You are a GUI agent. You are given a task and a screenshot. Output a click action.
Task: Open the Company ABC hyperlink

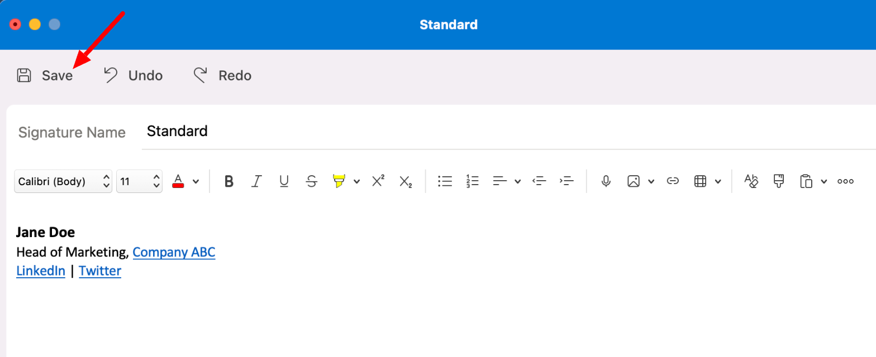pyautogui.click(x=174, y=252)
